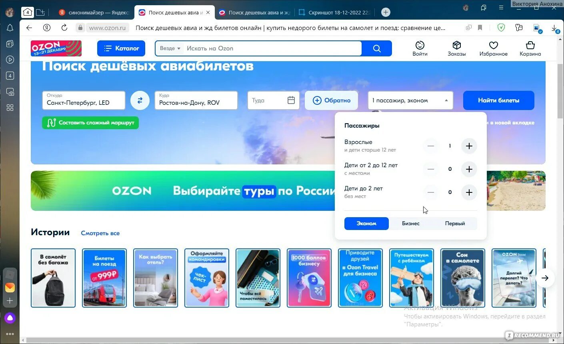Screen dimensions: 564x344
Task: Decrease the Взрослые passenger count
Action: coord(431,146)
